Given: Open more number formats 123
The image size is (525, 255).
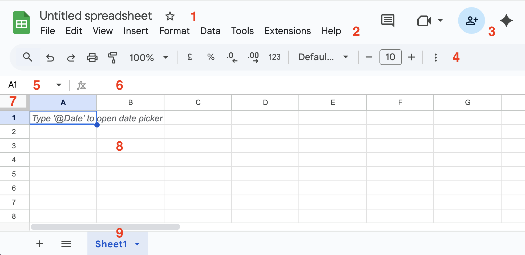Looking at the screenshot, I should coord(274,57).
